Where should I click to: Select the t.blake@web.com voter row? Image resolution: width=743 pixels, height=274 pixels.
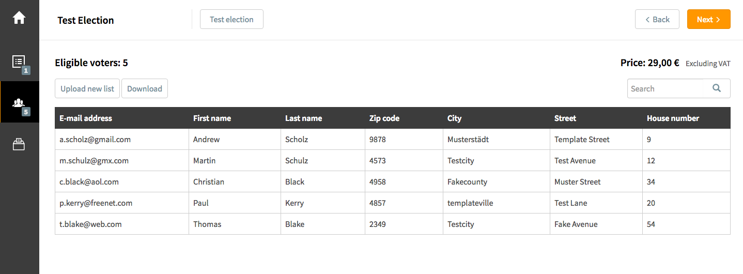[90, 224]
